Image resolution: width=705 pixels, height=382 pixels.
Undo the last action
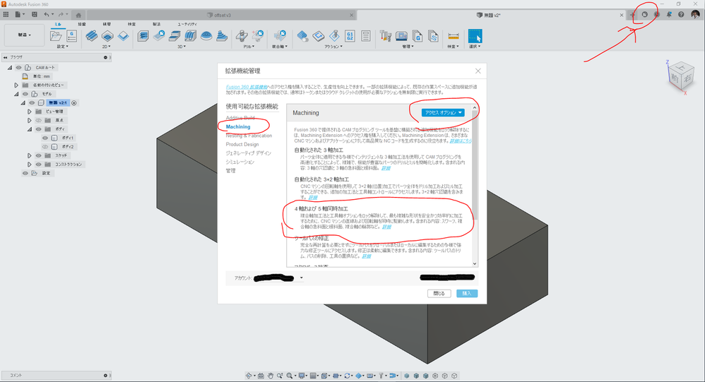click(x=47, y=14)
